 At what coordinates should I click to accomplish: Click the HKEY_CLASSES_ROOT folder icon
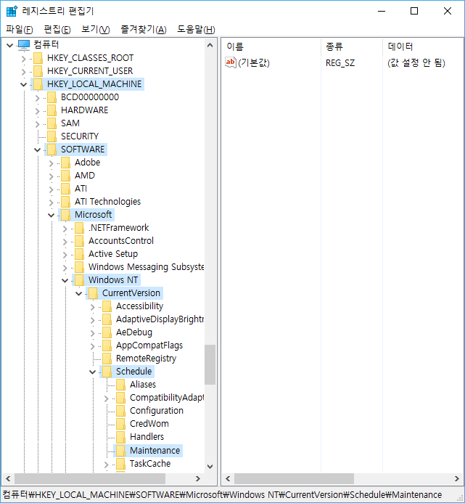pos(38,58)
